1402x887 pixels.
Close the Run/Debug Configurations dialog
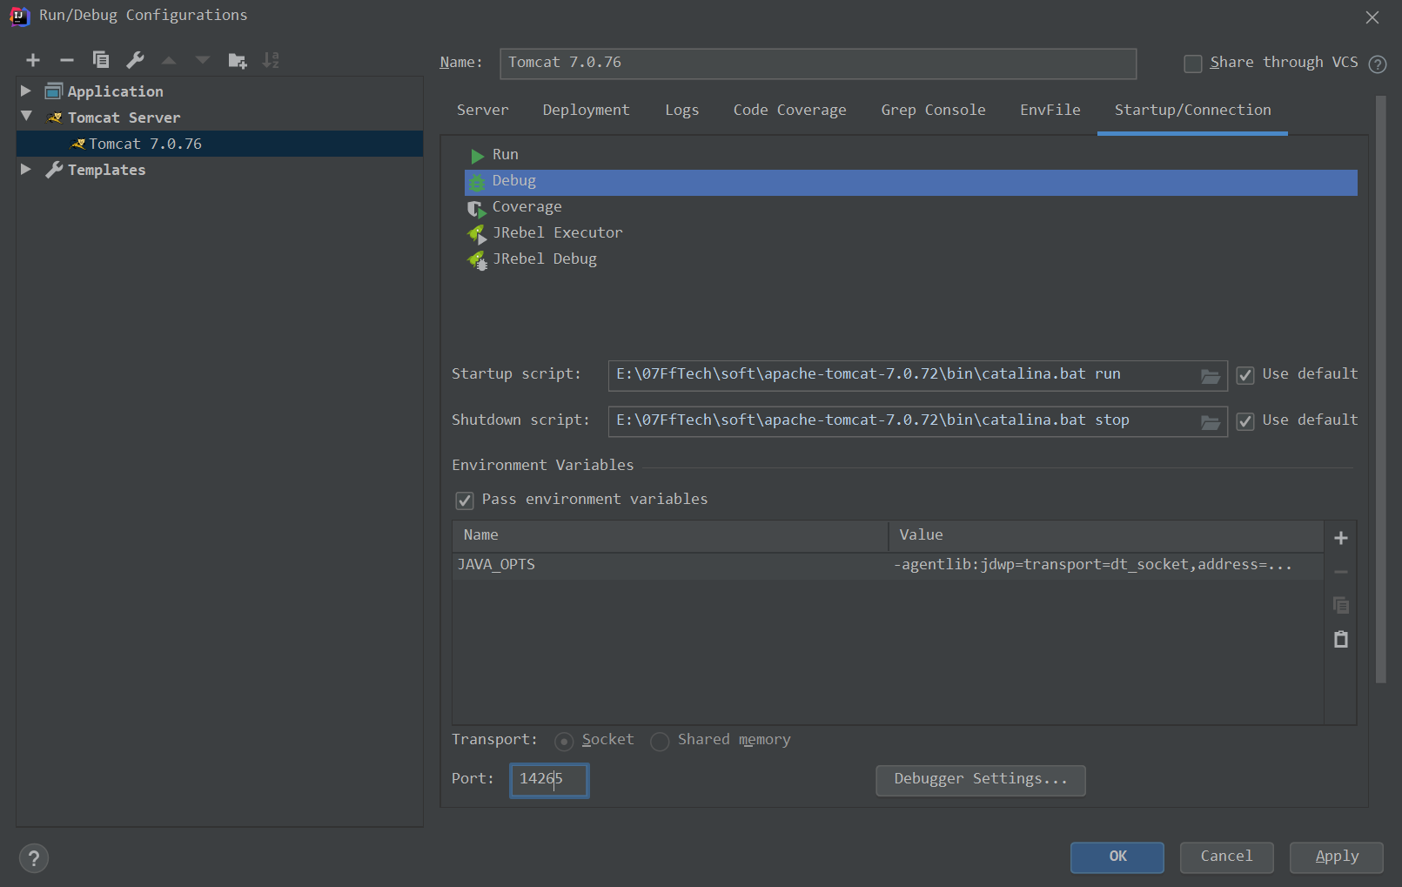(x=1372, y=17)
